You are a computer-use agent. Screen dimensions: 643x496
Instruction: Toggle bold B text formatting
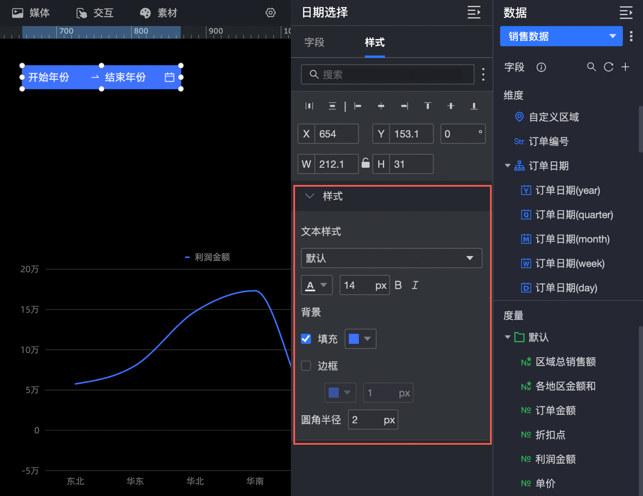click(x=398, y=285)
